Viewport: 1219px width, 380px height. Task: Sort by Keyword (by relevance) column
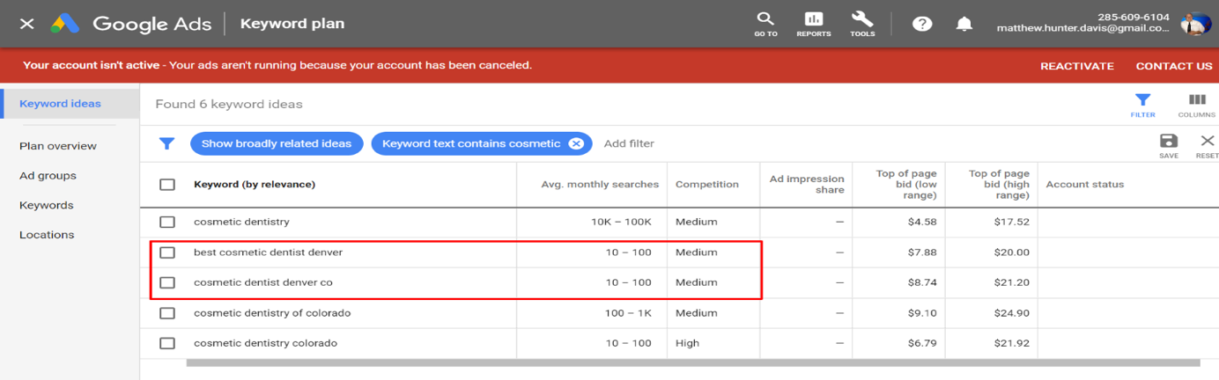255,185
